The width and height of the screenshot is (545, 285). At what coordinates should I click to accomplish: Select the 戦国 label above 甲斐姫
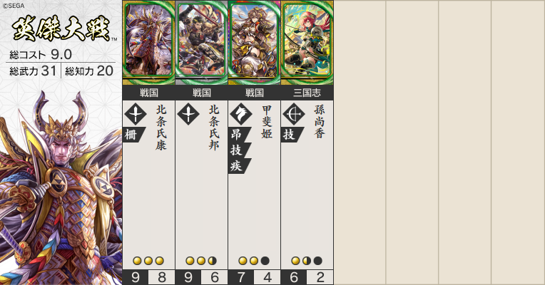(255, 93)
